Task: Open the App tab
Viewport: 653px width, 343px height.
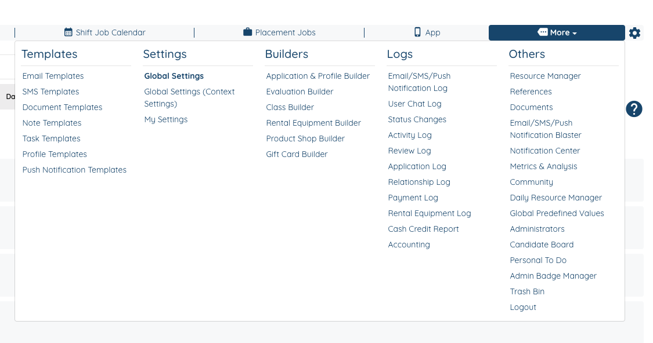Action: [427, 32]
